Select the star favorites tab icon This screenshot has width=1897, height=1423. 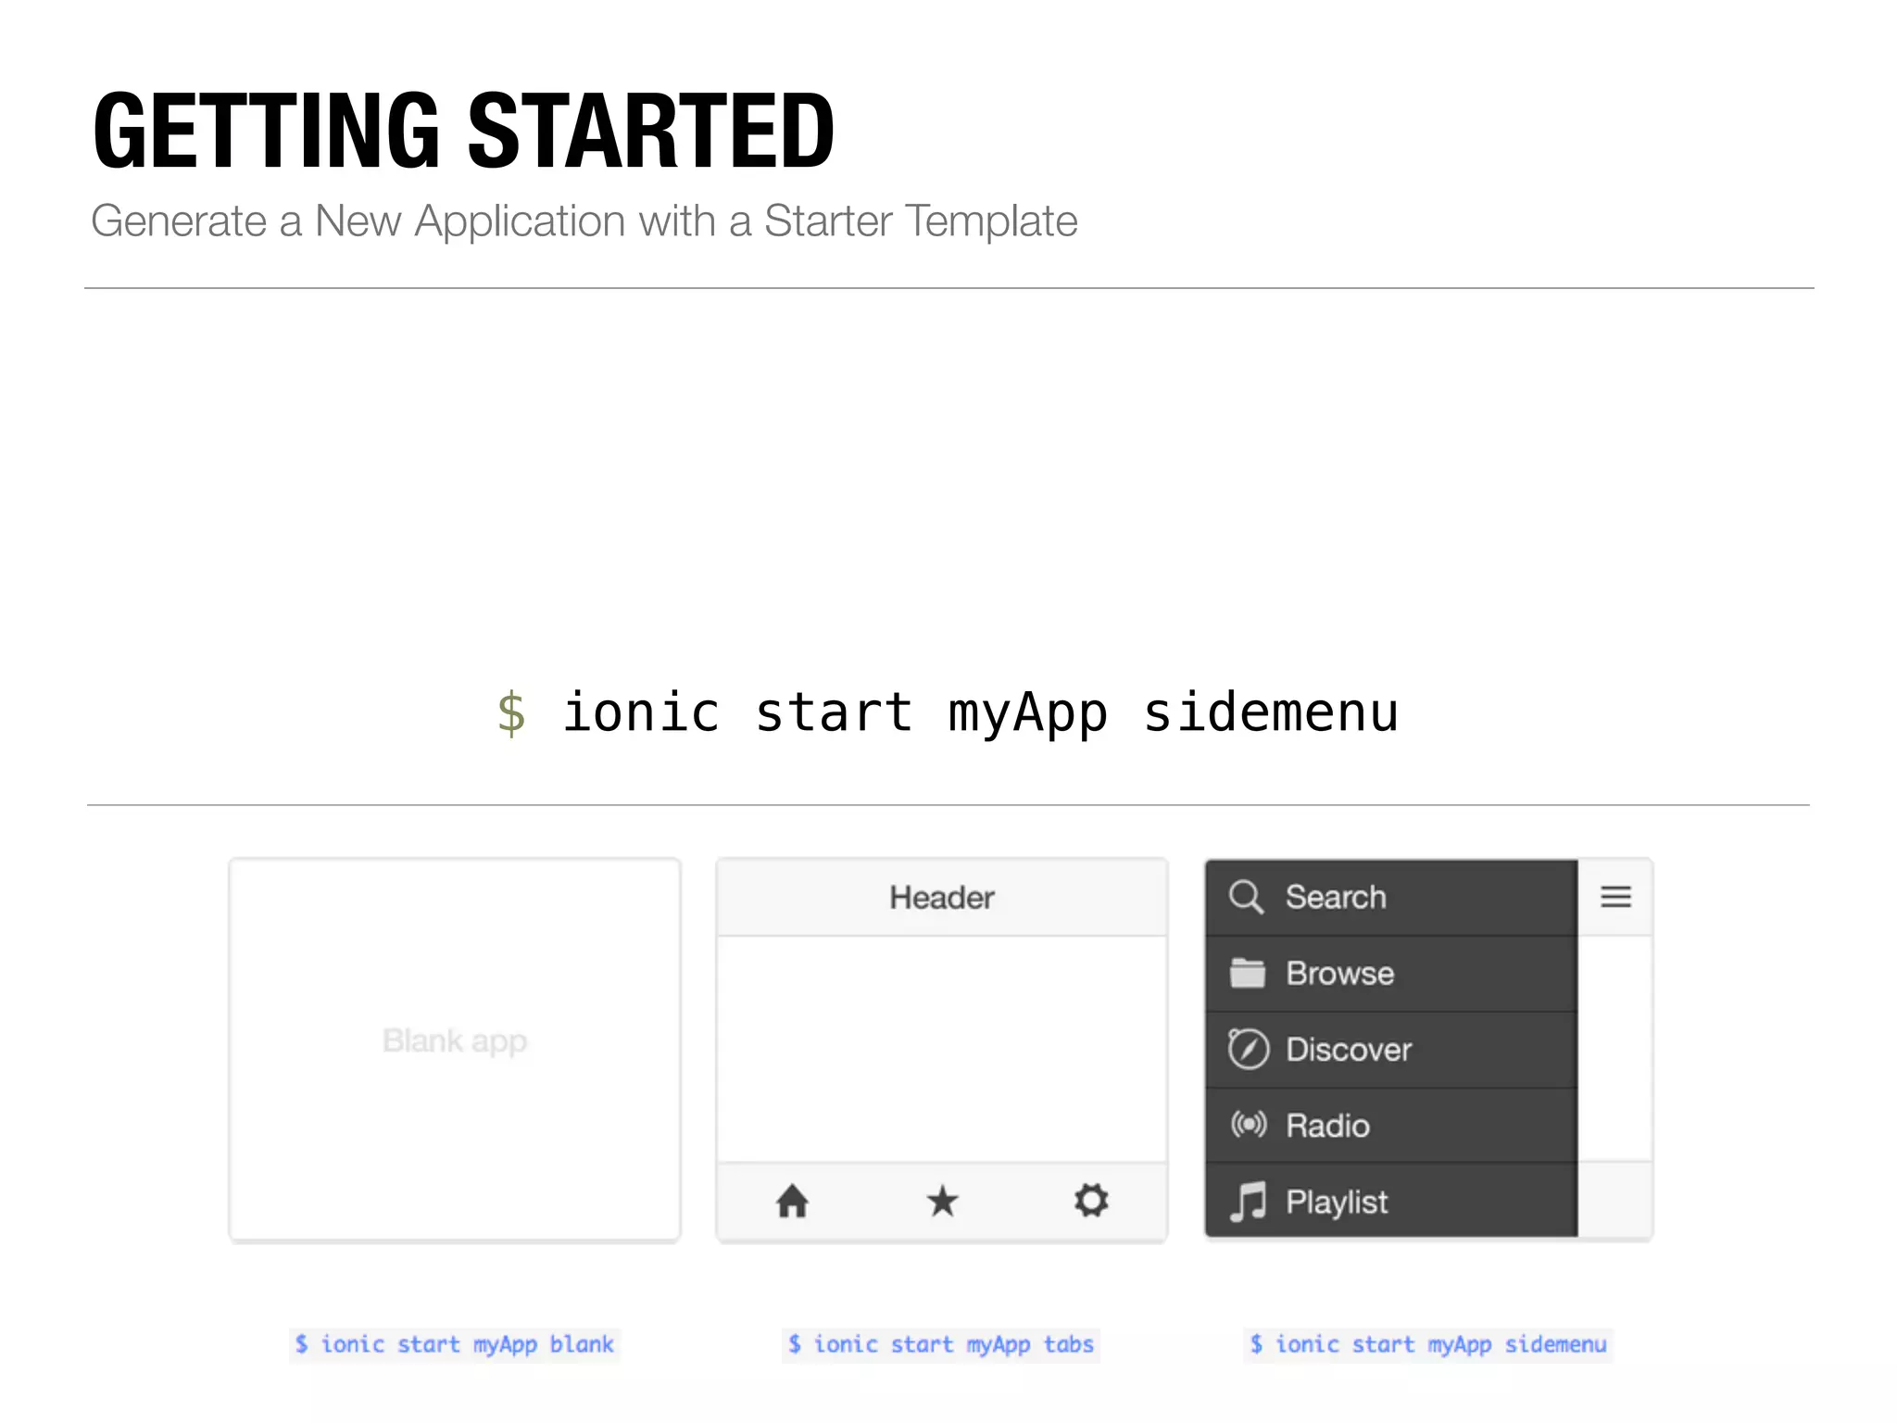942,1201
